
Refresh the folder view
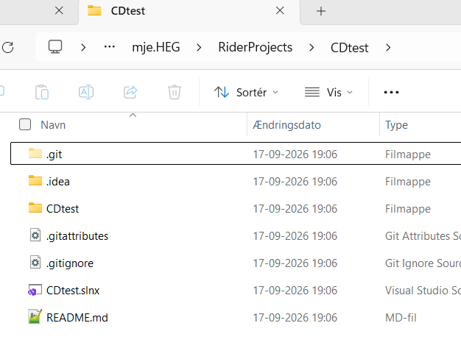pyautogui.click(x=7, y=47)
